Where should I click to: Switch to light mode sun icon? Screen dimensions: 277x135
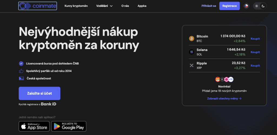click(x=257, y=6)
